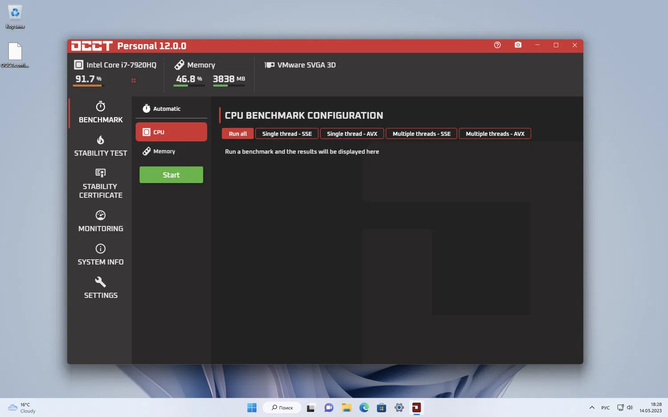
Task: Open network settings from the system tray
Action: pyautogui.click(x=620, y=408)
